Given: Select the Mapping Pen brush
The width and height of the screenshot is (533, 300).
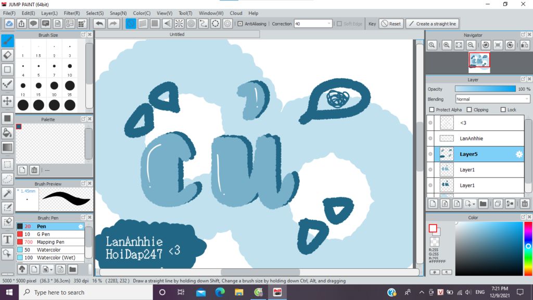Looking at the screenshot, I should (50, 242).
